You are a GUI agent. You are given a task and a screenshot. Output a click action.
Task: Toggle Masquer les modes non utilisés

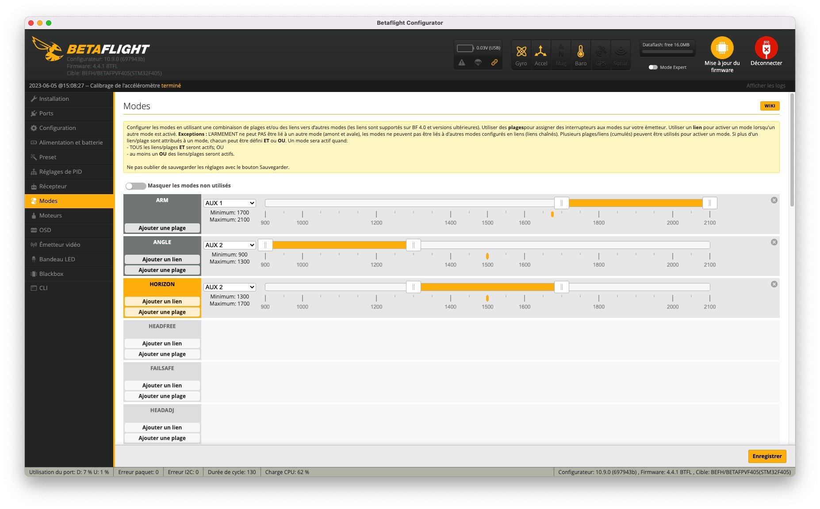pos(135,186)
